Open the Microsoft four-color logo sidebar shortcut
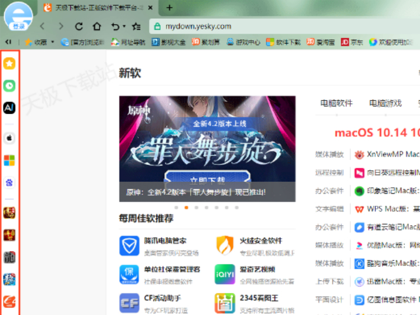420x315 pixels. [9, 161]
